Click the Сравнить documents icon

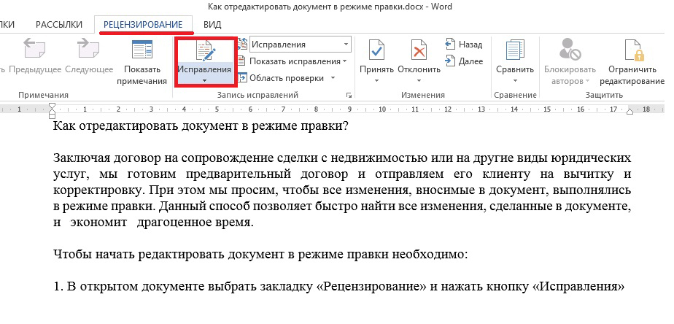[x=514, y=50]
